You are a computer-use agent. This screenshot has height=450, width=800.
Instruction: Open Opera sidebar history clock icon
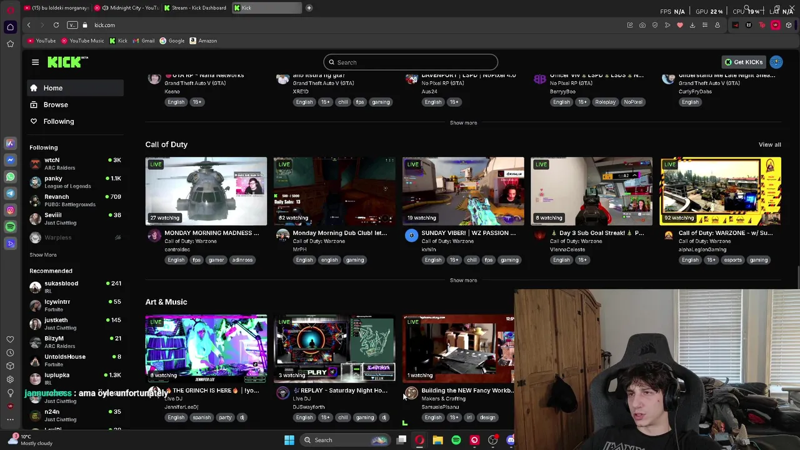coord(10,352)
